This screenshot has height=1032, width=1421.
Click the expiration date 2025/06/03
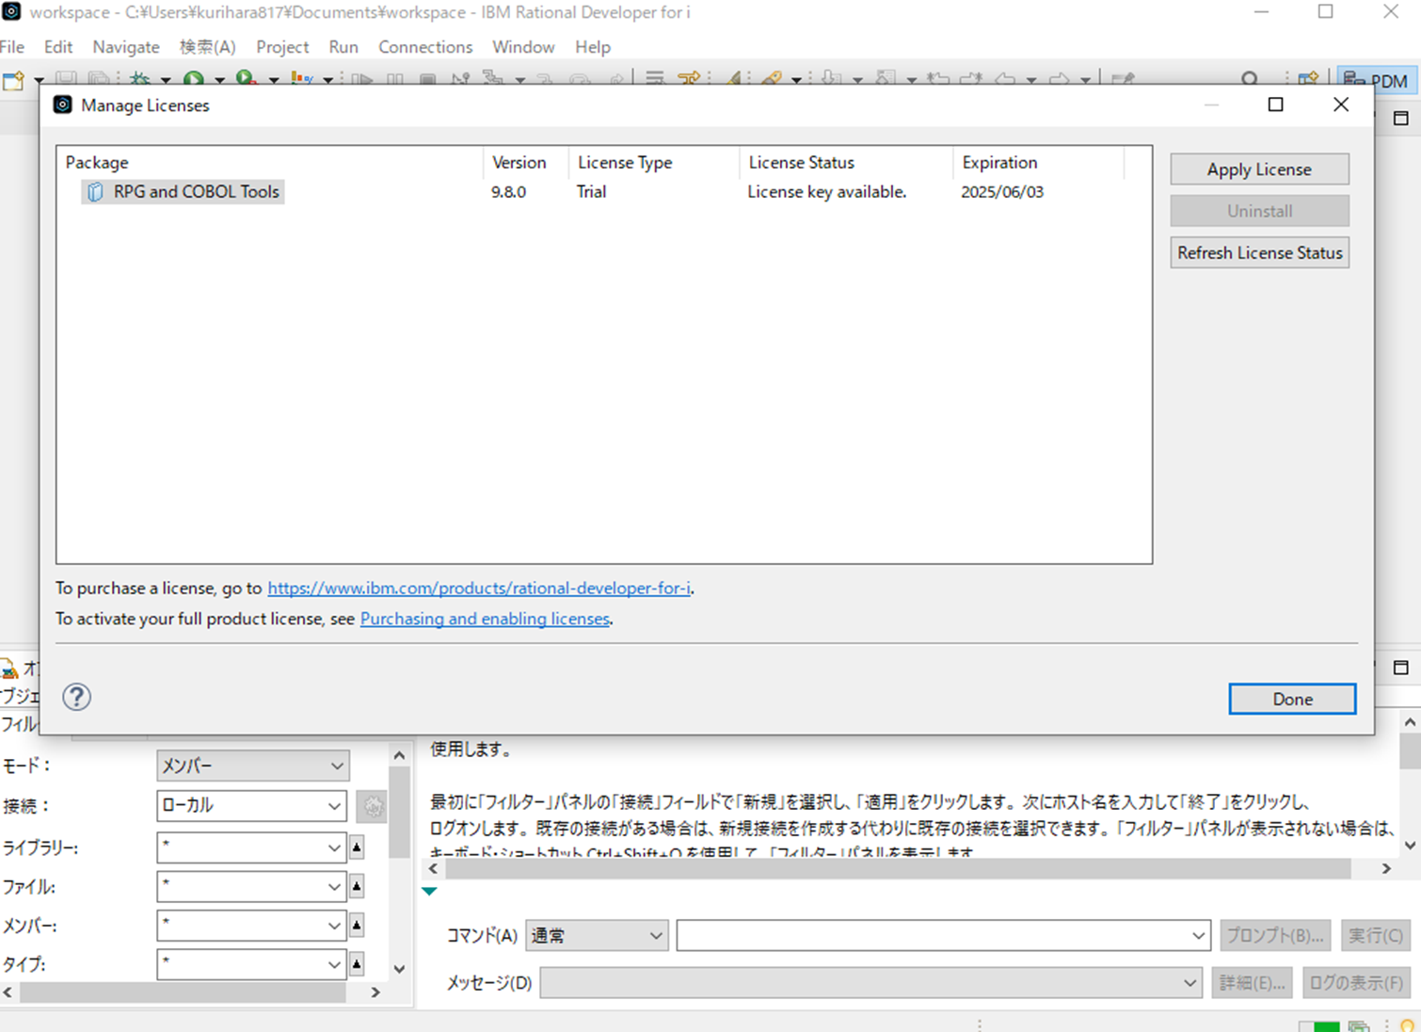[x=1001, y=192]
